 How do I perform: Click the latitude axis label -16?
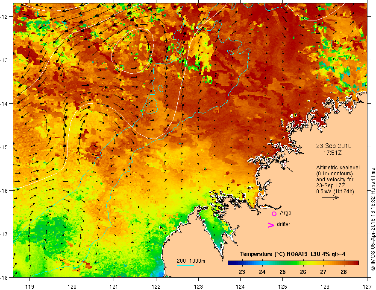[5, 191]
